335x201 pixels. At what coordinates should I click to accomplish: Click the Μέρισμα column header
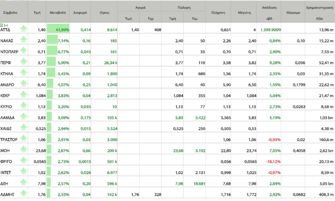pyautogui.click(x=293, y=13)
